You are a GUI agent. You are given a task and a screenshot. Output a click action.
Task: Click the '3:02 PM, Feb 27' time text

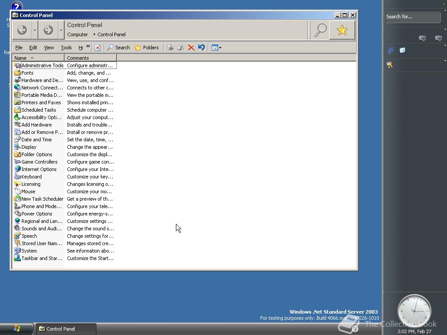(414, 332)
